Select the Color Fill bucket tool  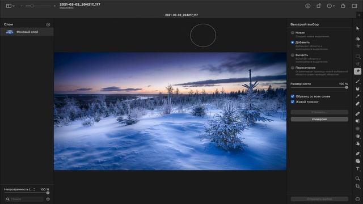pyautogui.click(x=358, y=88)
